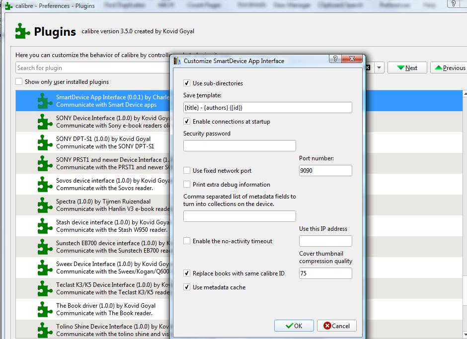Viewport: 467px width, 339px height.
Task: Toggle Use metadata cache checkbox
Action: click(187, 287)
